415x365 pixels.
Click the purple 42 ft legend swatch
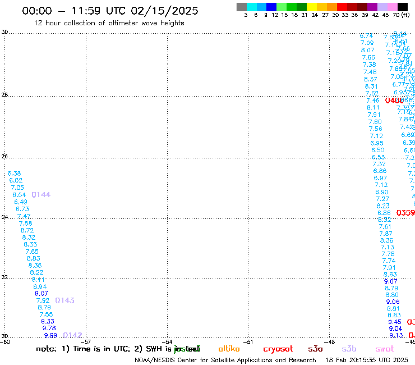point(372,7)
